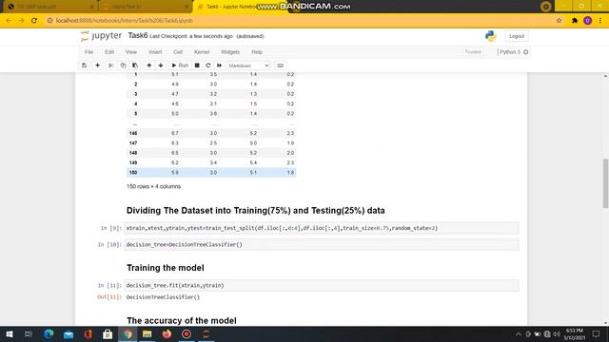Image resolution: width=609 pixels, height=342 pixels.
Task: Open the Windows Start menu
Action: [x=9, y=333]
